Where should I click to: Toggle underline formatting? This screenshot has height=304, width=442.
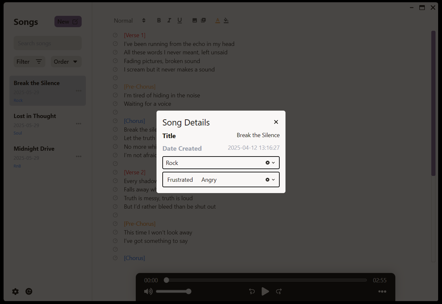click(x=180, y=20)
